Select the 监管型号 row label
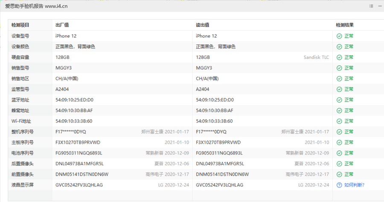The width and height of the screenshot is (384, 202). [20, 89]
